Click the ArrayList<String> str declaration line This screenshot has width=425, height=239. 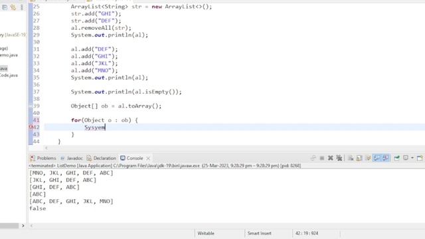pos(141,7)
